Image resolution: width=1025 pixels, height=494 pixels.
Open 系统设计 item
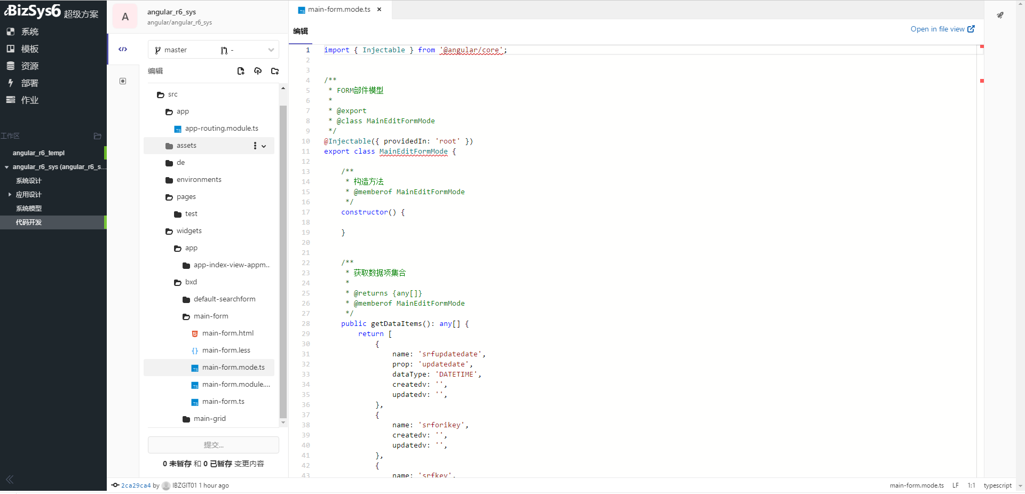click(29, 181)
